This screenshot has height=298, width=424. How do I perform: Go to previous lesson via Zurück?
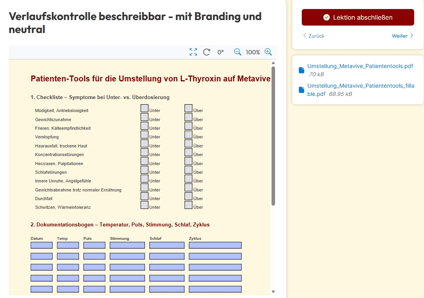tap(314, 36)
